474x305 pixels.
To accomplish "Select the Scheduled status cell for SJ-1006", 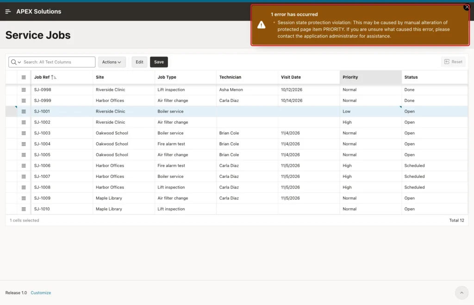I will click(x=434, y=165).
